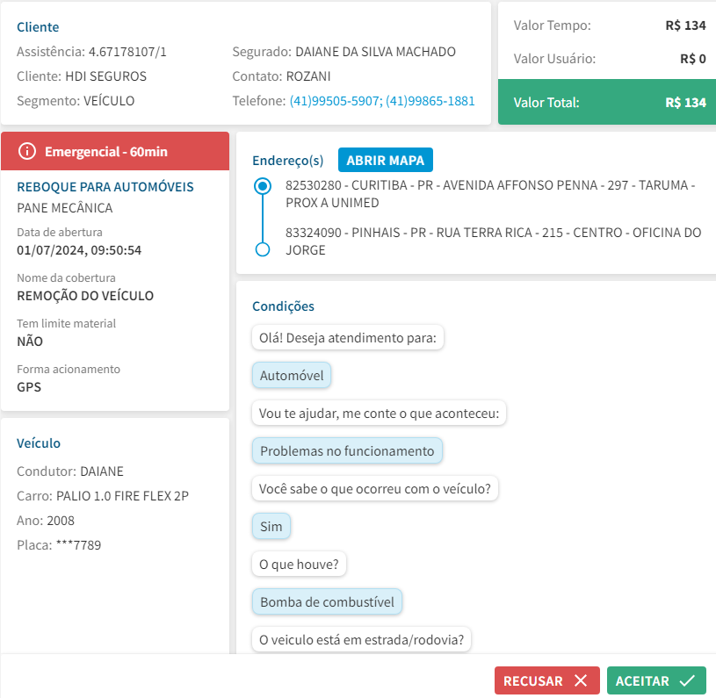Click the Curitiba Avenida Affonso Penna address
The image size is (716, 698).
tap(490, 194)
